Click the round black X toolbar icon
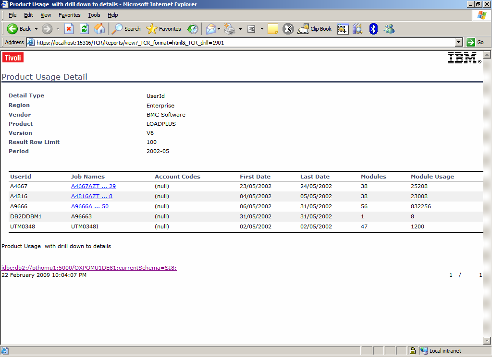The height and width of the screenshot is (357, 492). 288,29
